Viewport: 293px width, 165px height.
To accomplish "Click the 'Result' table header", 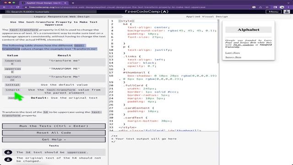I will [x=64, y=55].
